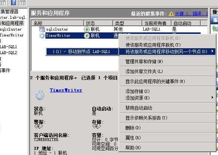This screenshot has width=218, height=155.
Task: Expand submenu arrow for 将该服务或应用程序移动到另一个节点
Action: pos(212,51)
